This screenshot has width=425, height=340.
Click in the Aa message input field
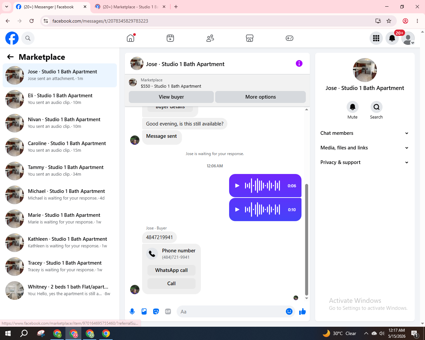point(232,311)
